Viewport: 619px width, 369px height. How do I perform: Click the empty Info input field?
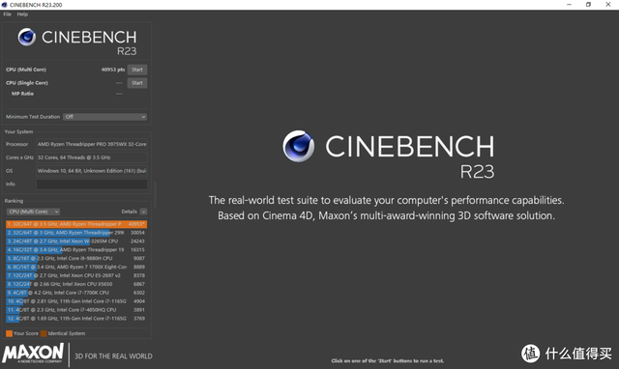[92, 184]
